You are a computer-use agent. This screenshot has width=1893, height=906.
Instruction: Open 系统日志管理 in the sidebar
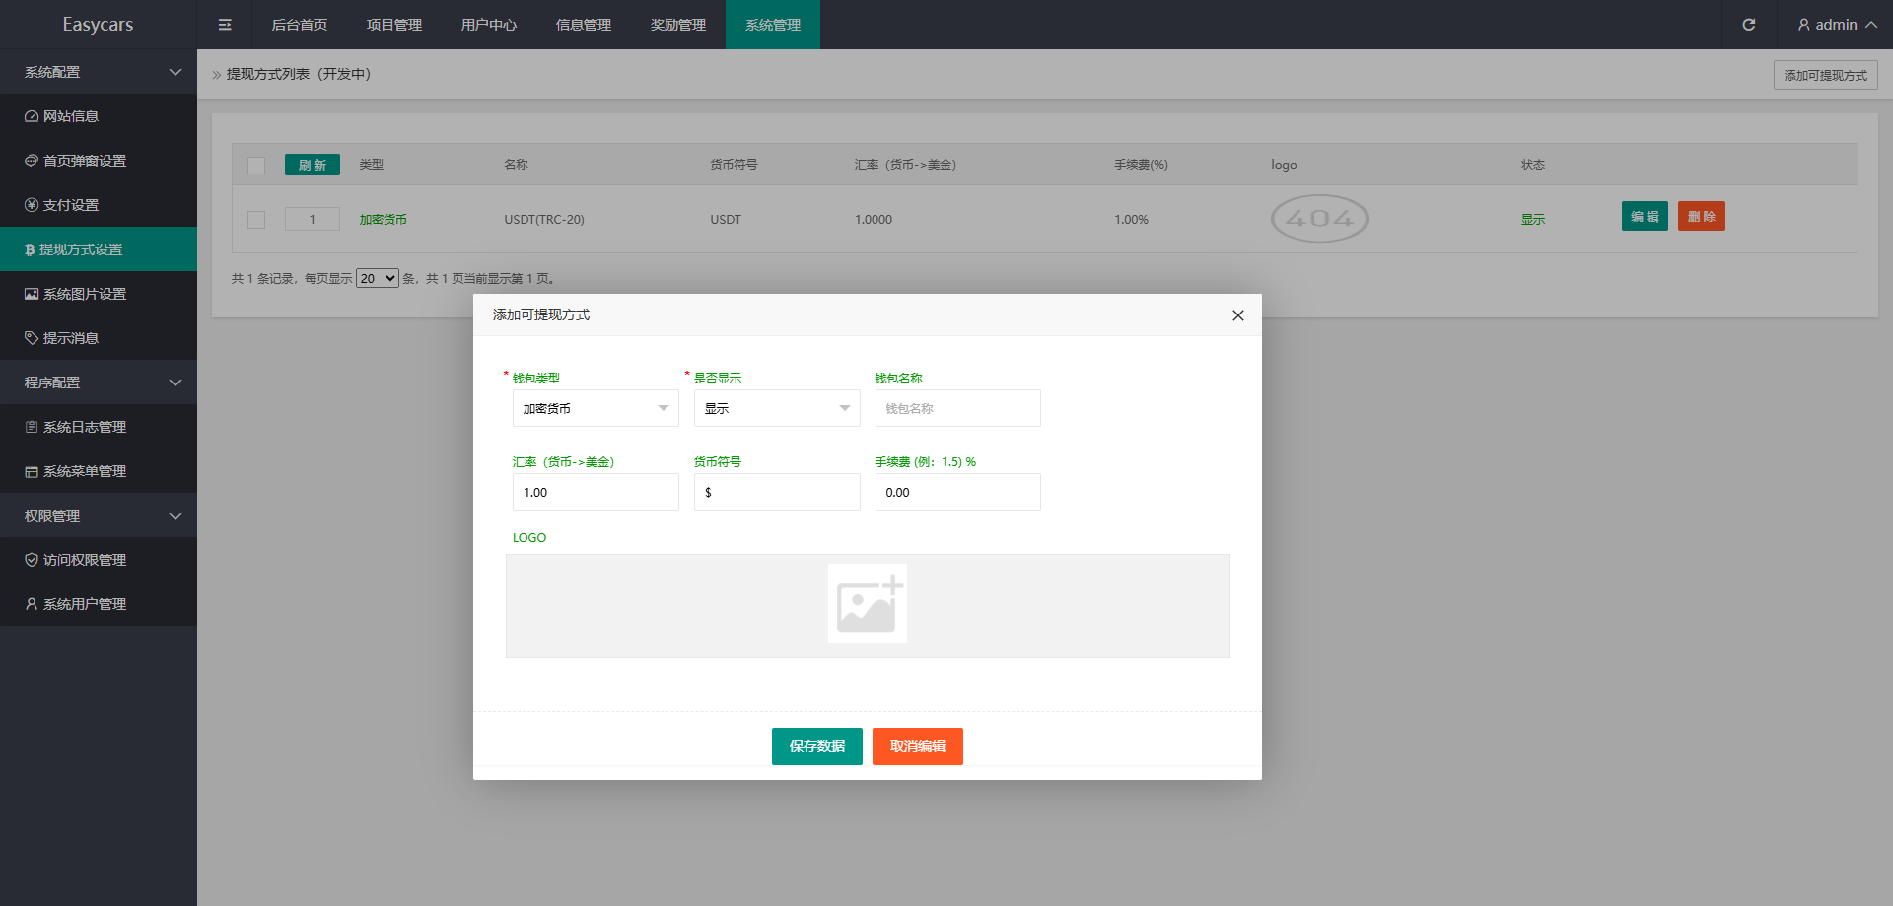[84, 427]
